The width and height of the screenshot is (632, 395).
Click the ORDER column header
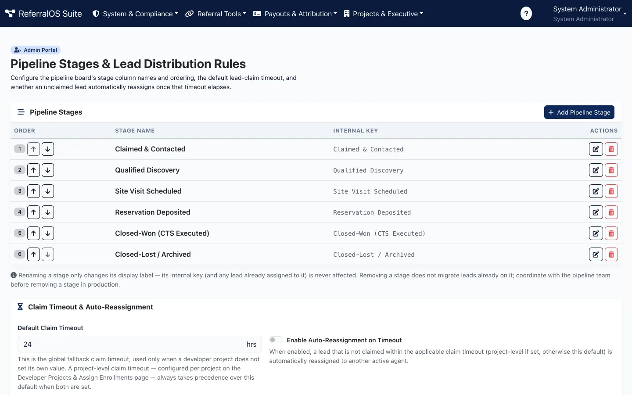coord(25,131)
